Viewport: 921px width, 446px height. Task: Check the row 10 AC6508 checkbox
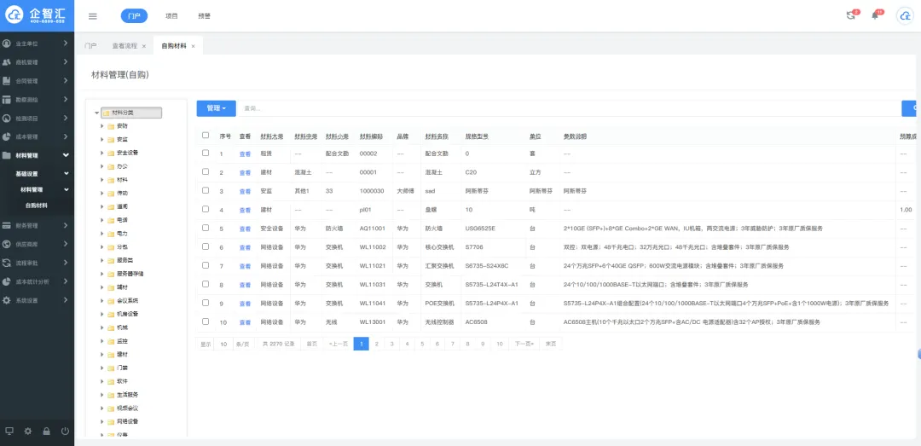tap(206, 321)
